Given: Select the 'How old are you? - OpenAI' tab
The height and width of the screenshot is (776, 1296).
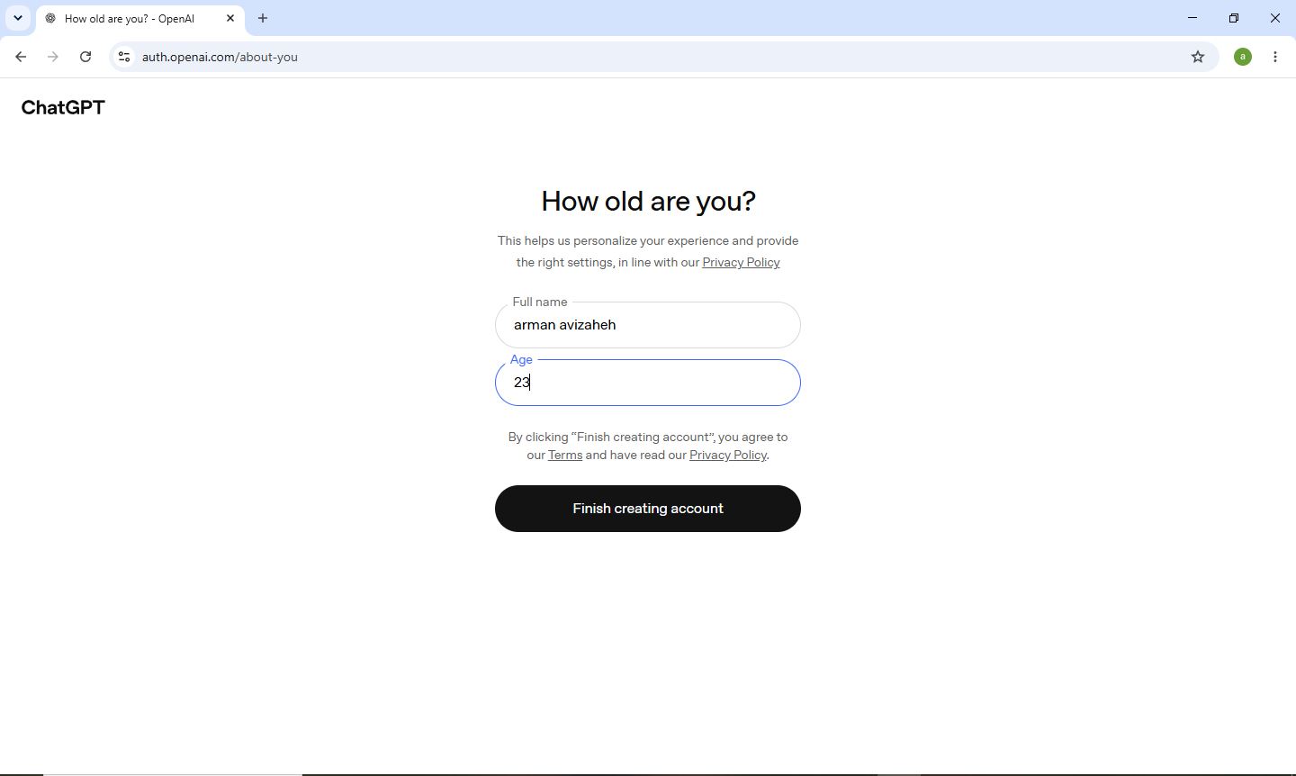Looking at the screenshot, I should 140,18.
